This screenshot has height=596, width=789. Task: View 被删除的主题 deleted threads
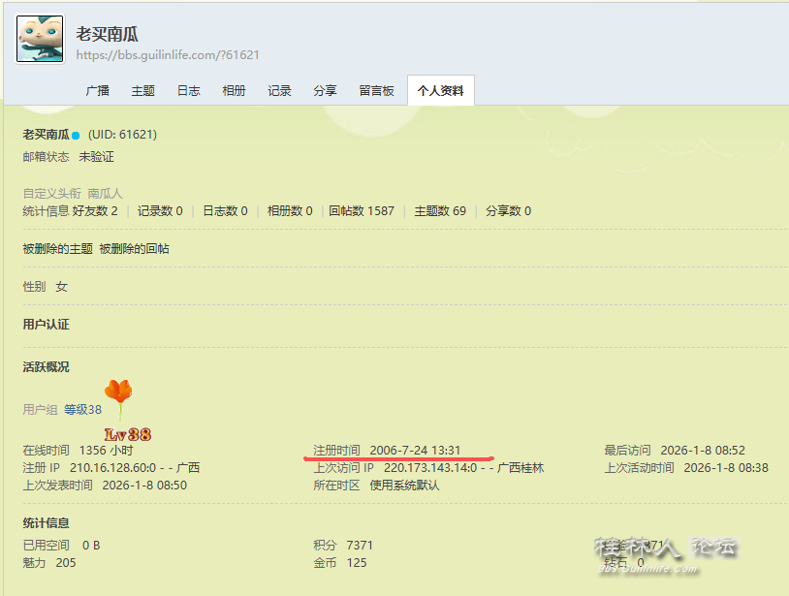click(58, 248)
